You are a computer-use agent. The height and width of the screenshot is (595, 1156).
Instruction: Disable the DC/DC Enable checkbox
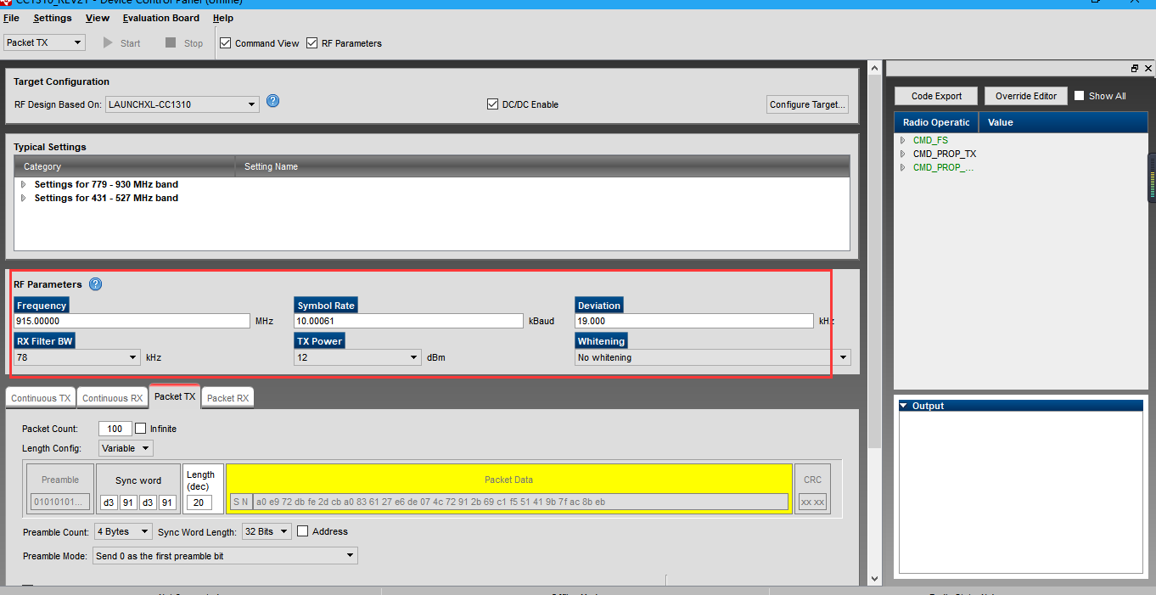[x=492, y=104]
